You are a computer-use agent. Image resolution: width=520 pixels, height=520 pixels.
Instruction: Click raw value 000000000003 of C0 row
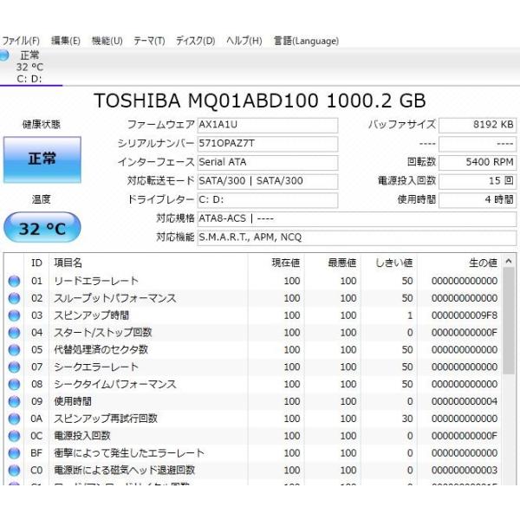[465, 471]
